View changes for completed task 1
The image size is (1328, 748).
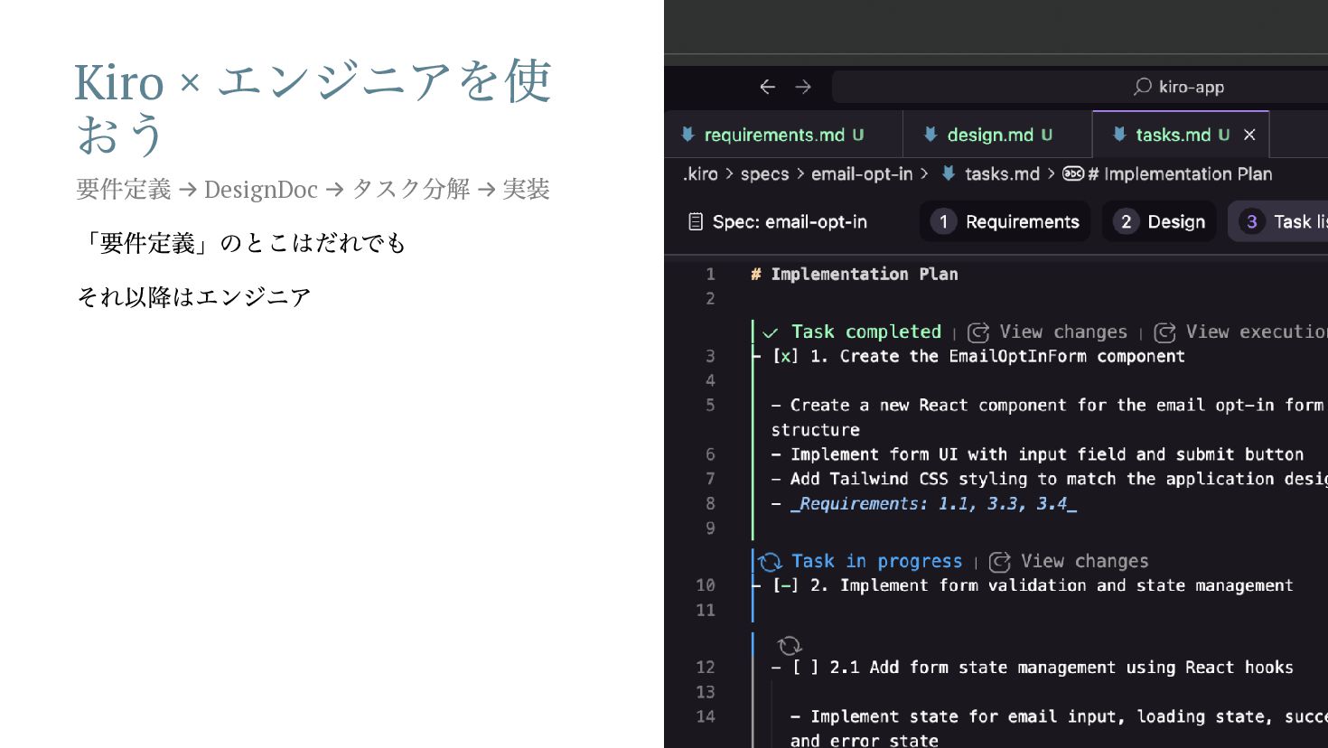(x=1063, y=332)
